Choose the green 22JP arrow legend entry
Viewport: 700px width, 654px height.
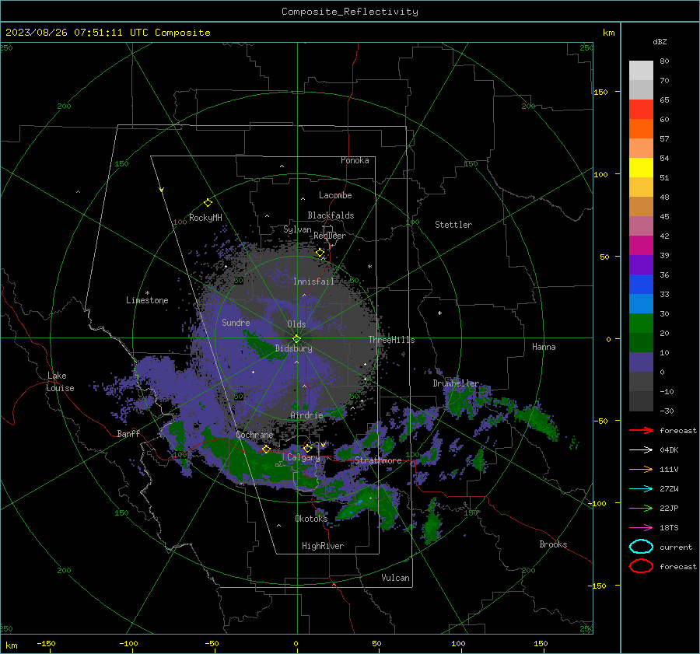coord(641,508)
